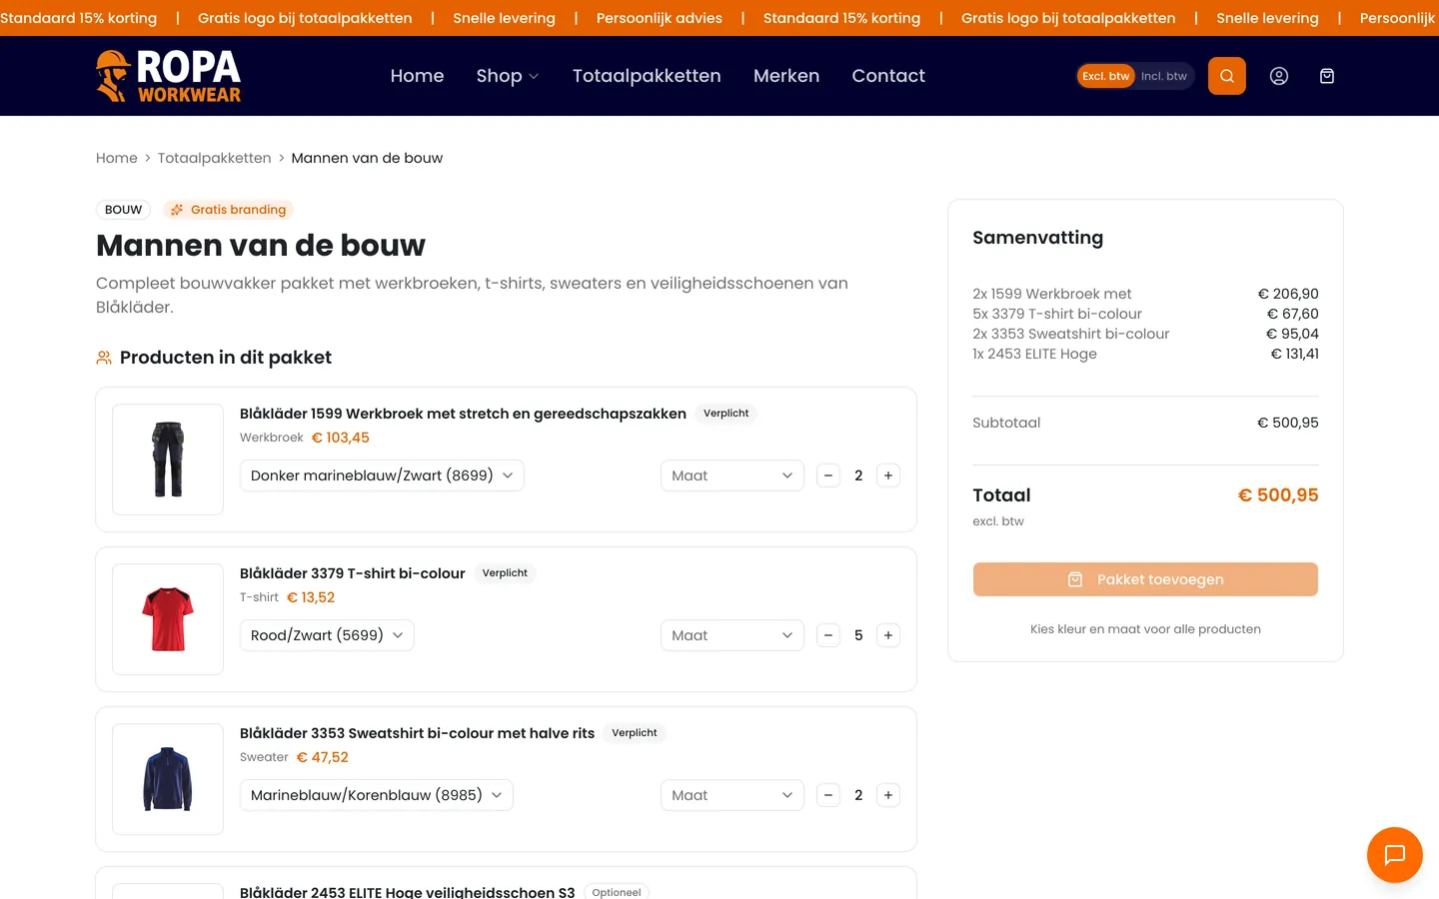Click the orange Totaal amount € 500,95
This screenshot has height=899, width=1439.
pos(1278,495)
